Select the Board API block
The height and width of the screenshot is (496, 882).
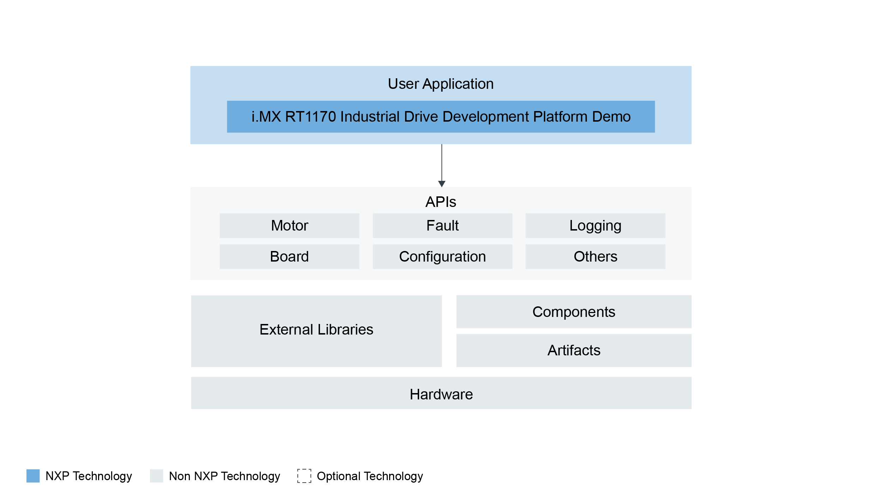tap(289, 257)
